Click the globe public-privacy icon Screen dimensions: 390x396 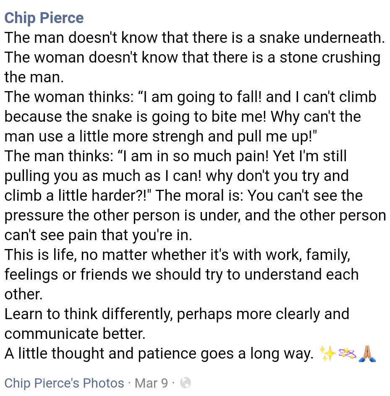pyautogui.click(x=186, y=383)
